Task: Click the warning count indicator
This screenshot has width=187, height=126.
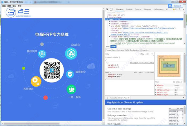Action: click(x=175, y=9)
